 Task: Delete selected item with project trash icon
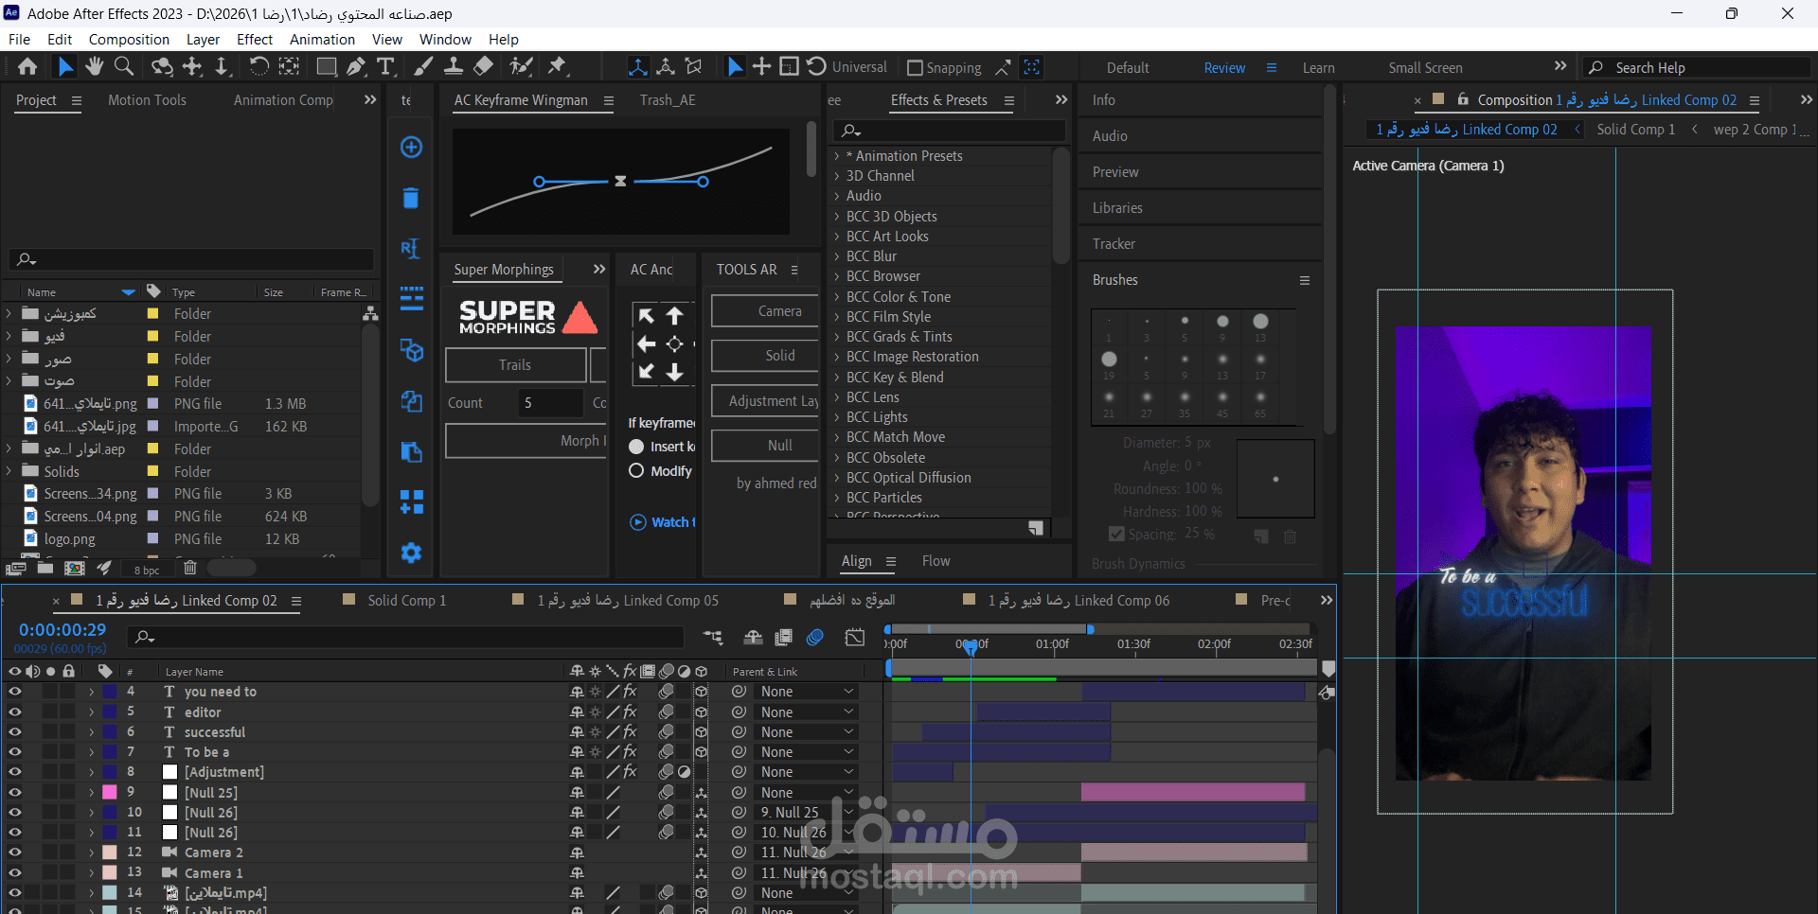tap(190, 568)
